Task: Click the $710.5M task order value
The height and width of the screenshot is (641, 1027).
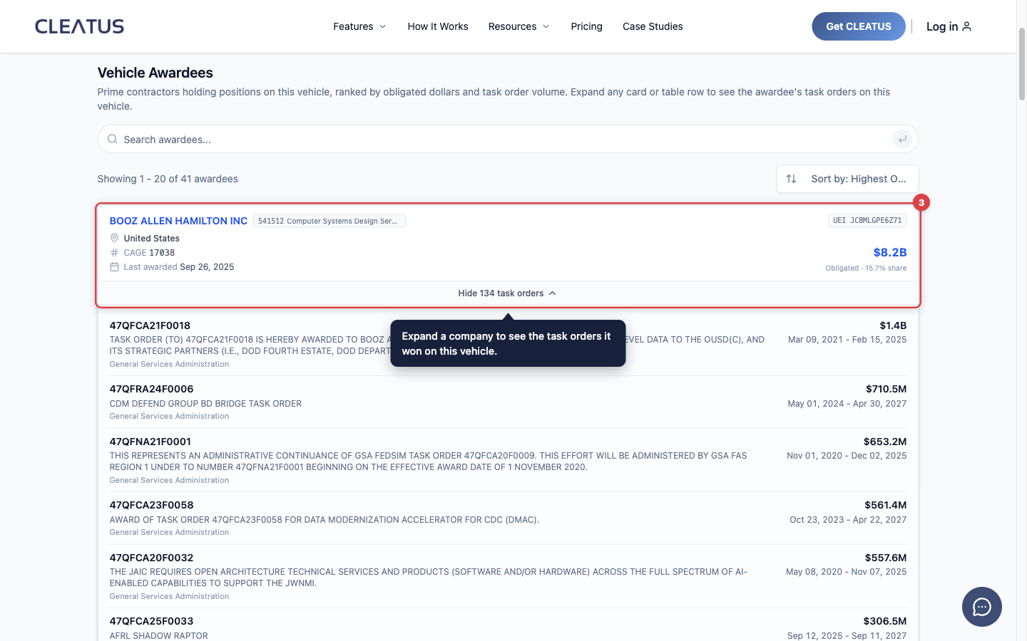Action: (x=886, y=389)
